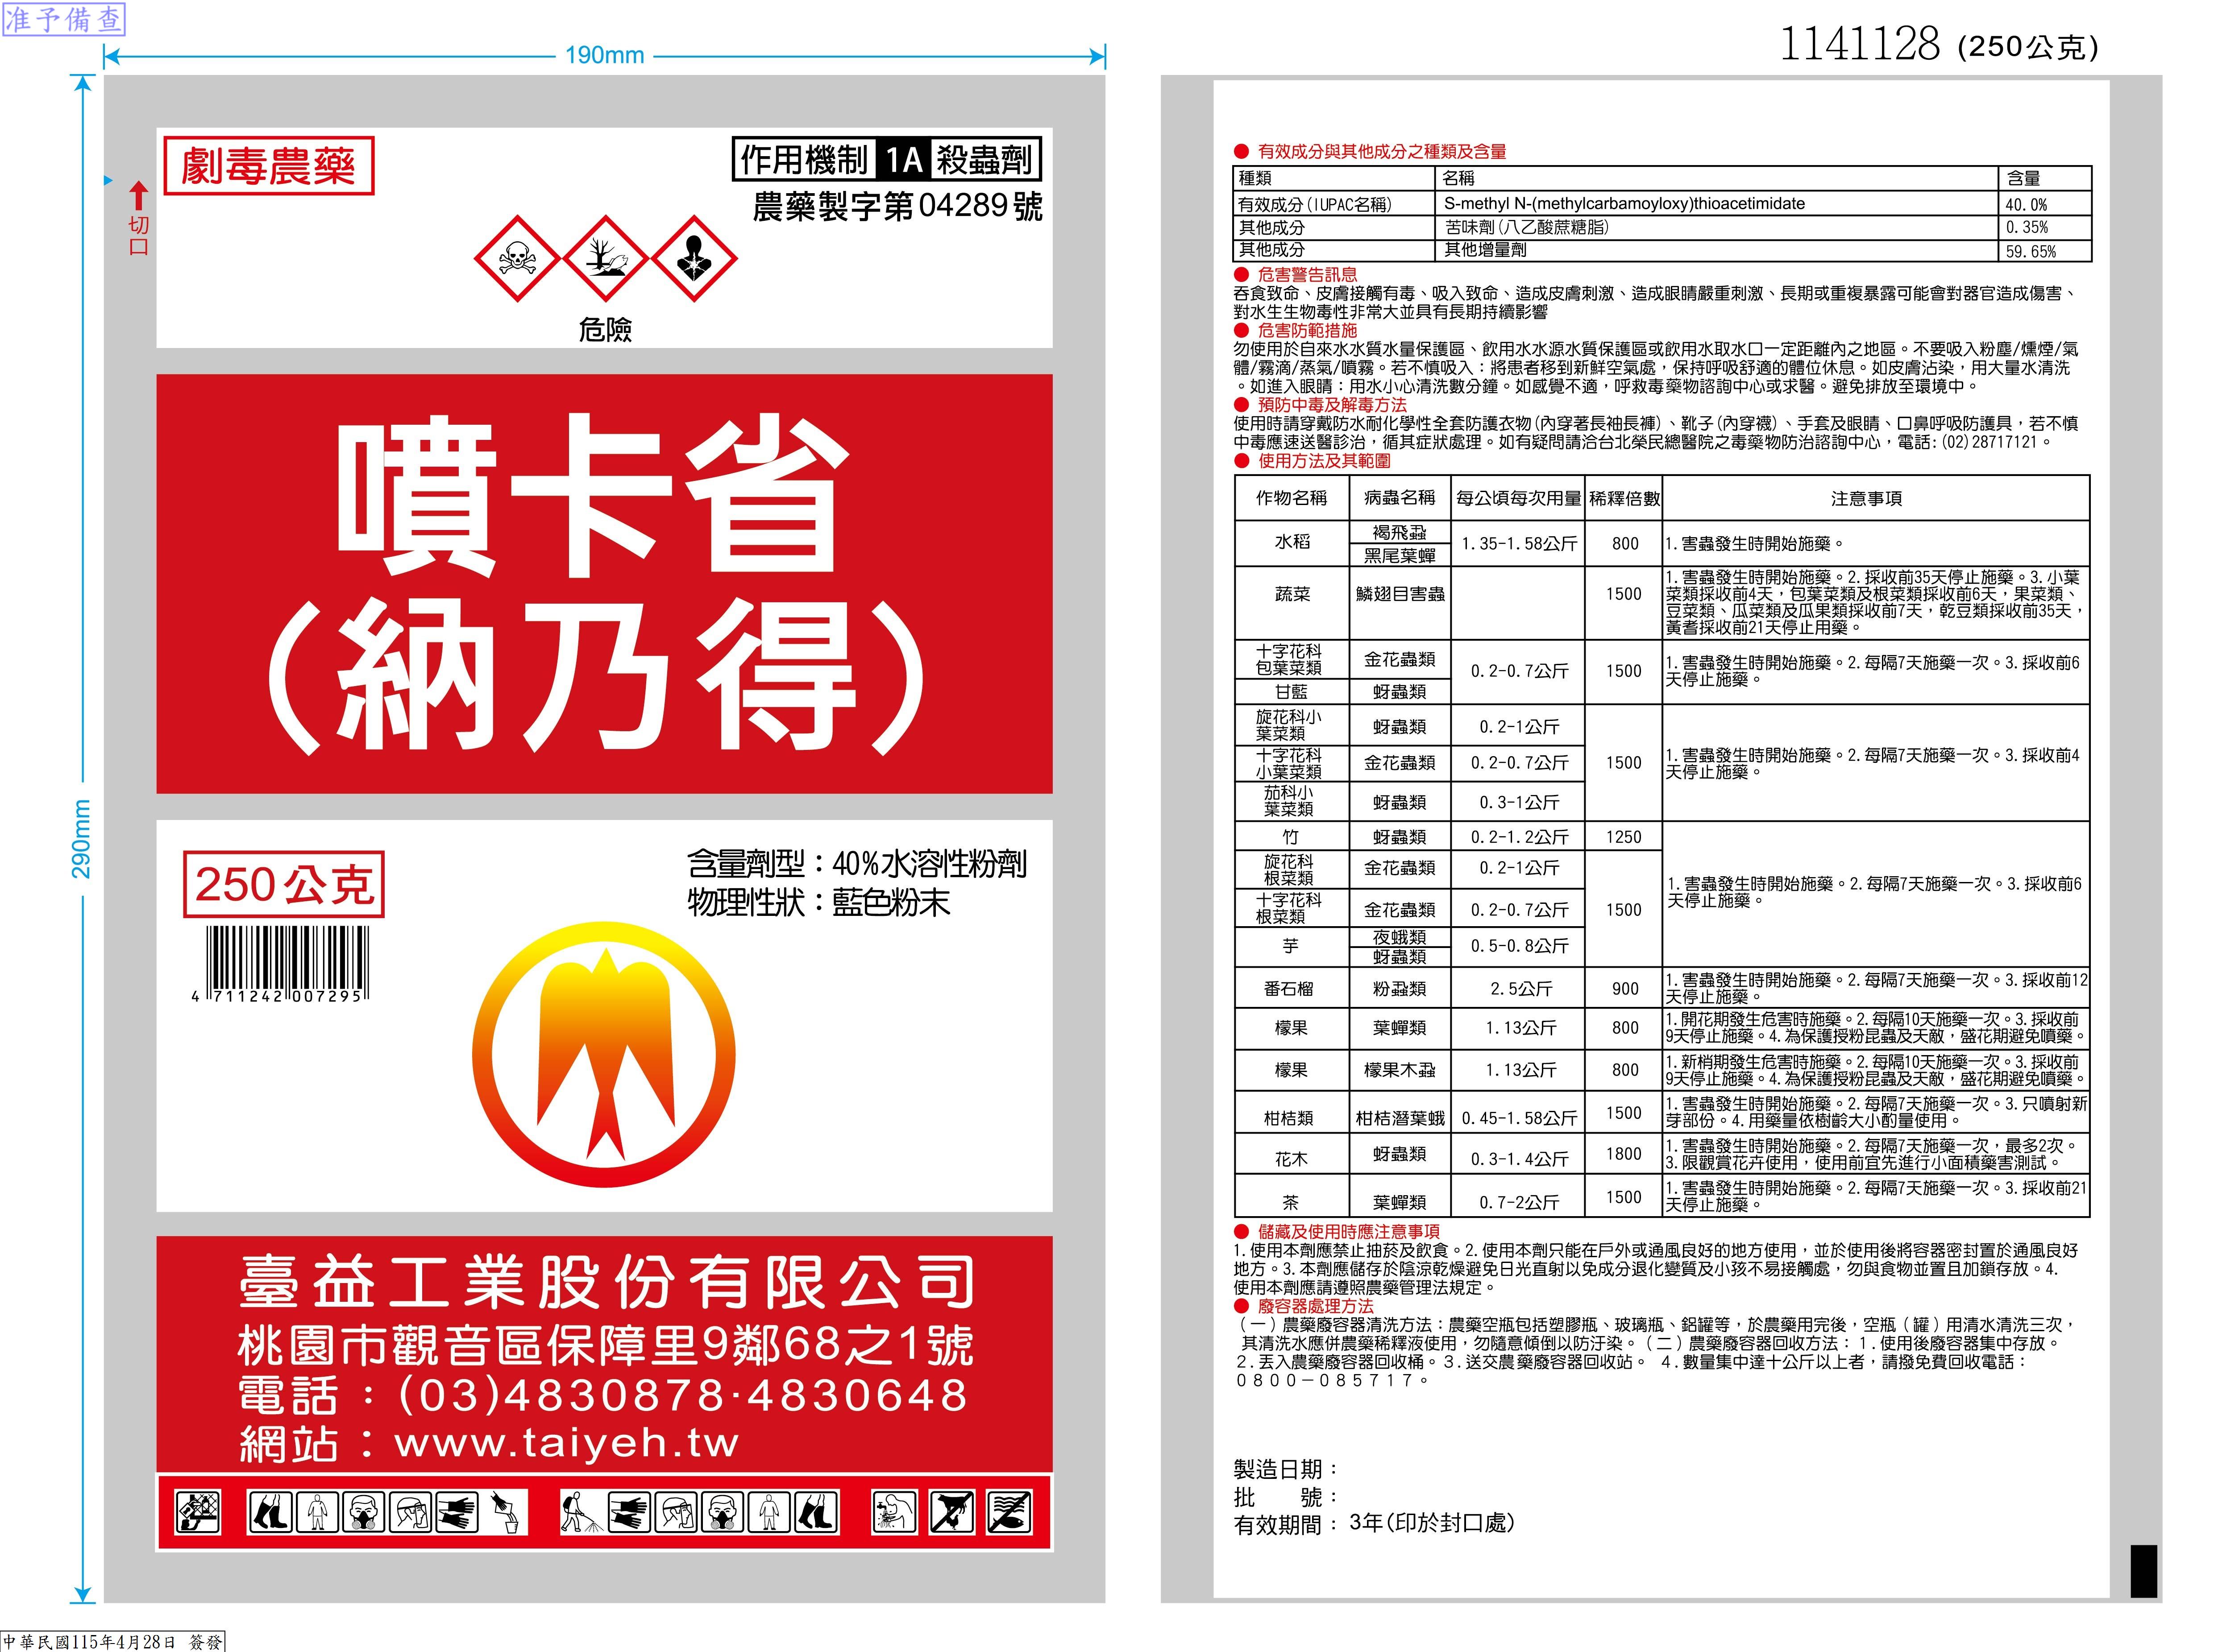Select the no fish and water crossed-out pictogram
This screenshot has height=1652, width=2214.
tap(1009, 1512)
